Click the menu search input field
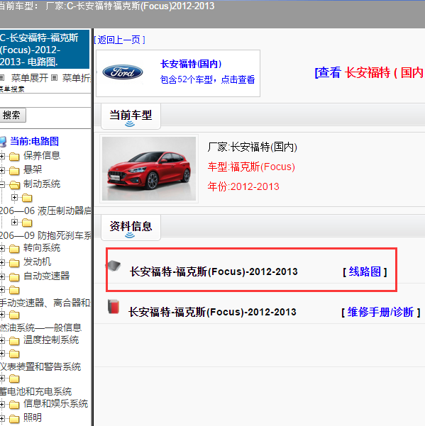 tap(45, 100)
